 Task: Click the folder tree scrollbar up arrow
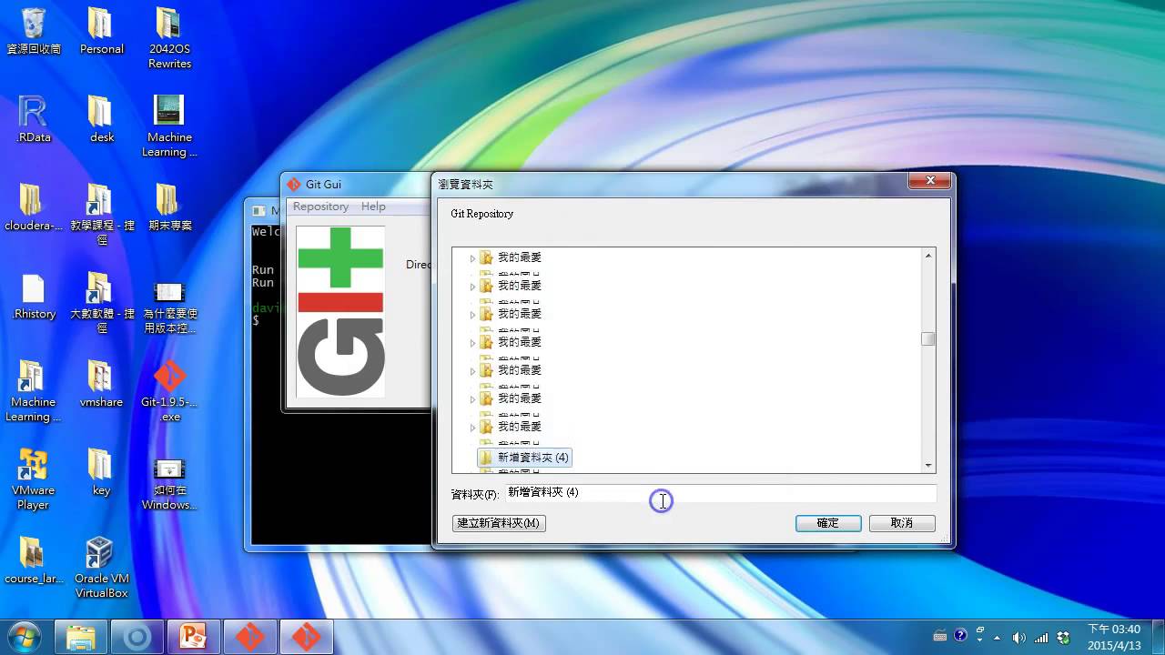point(928,256)
